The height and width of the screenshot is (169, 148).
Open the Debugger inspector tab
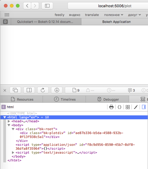click(107, 99)
